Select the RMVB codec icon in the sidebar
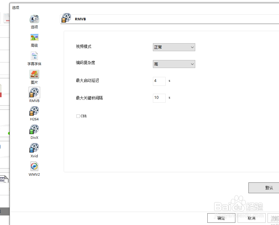The image size is (279, 225). pyautogui.click(x=34, y=92)
